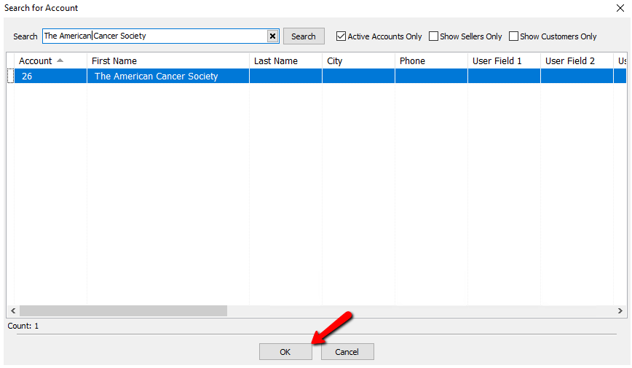Image resolution: width=632 pixels, height=368 pixels.
Task: Sort by the User Field 1 column header
Action: (x=505, y=61)
